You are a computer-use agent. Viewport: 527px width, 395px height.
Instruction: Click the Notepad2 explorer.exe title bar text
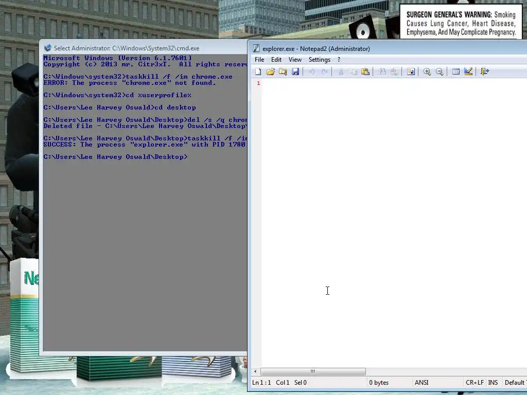316,49
